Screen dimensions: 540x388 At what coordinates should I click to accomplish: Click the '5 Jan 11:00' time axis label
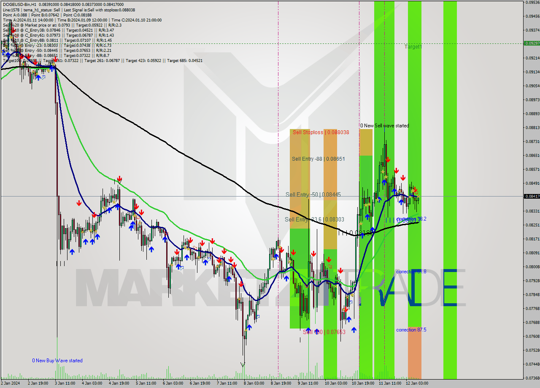click(x=146, y=383)
